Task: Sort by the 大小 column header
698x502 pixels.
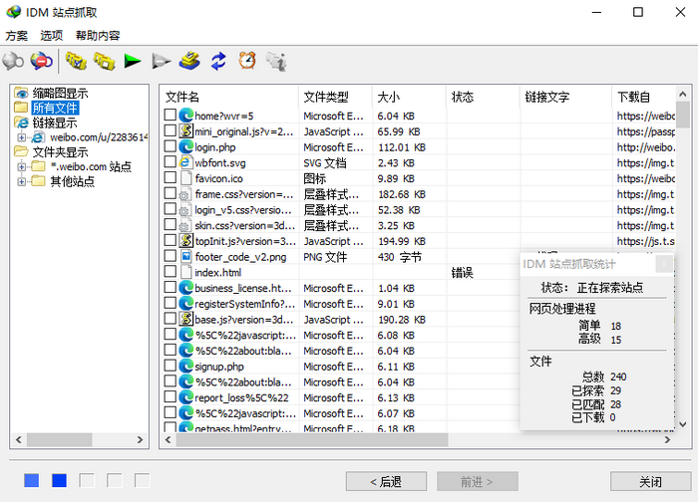Action: click(x=409, y=97)
